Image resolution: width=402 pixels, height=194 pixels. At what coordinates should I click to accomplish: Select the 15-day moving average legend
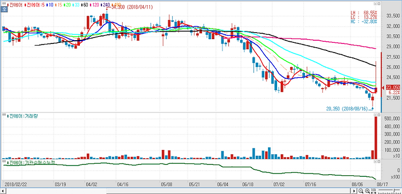pyautogui.click(x=58, y=5)
